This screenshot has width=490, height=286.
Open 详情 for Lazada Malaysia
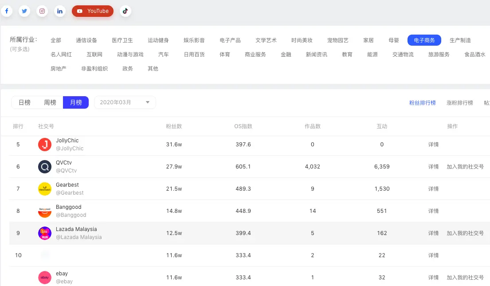[x=434, y=233]
